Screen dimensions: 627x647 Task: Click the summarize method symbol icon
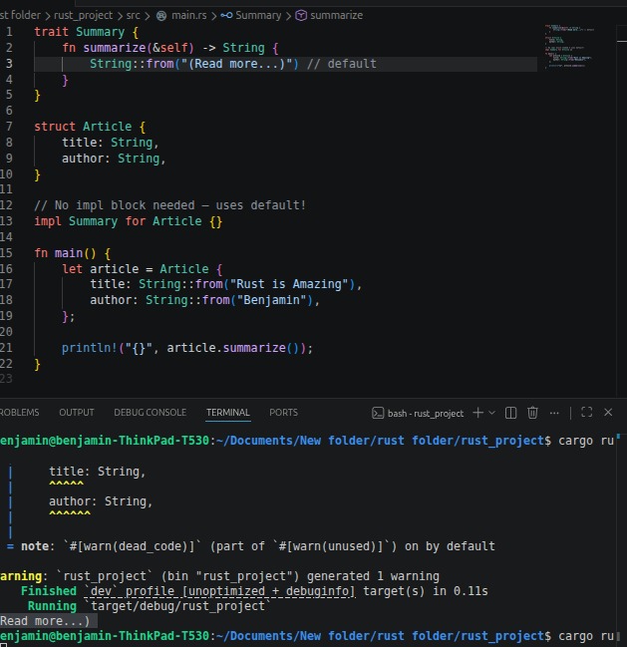(301, 16)
